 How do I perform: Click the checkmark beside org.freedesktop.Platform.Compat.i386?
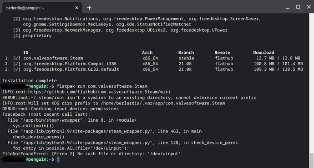(17, 64)
